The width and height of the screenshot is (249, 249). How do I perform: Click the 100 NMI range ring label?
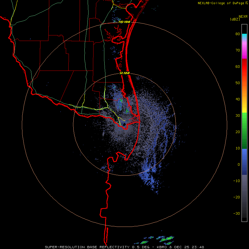(124, 22)
